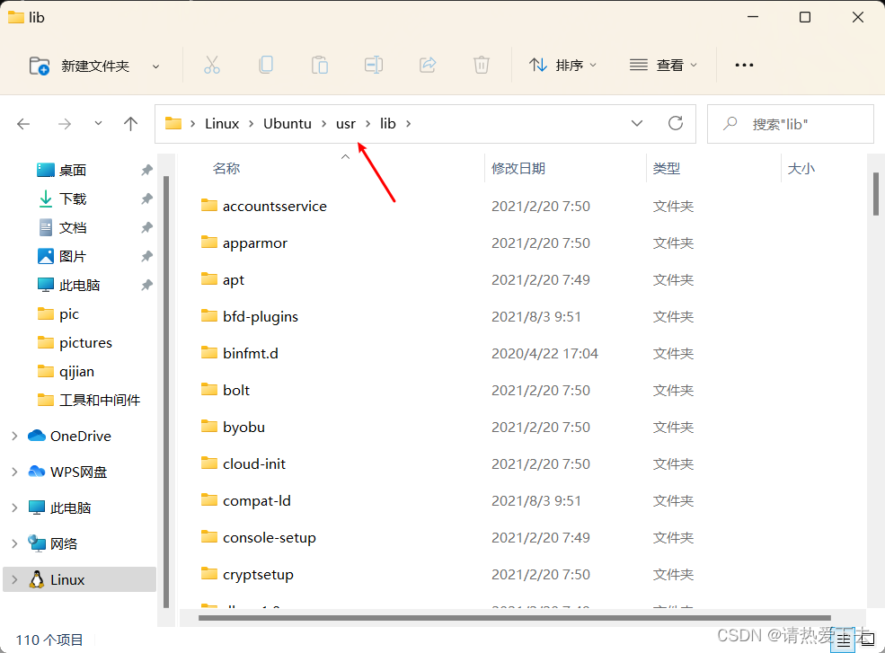Click the Paste clipboard icon

[320, 66]
